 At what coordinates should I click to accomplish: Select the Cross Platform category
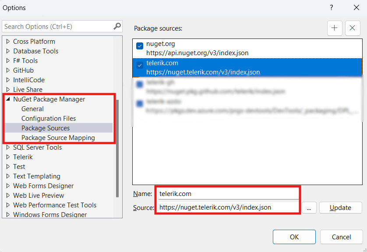coord(34,42)
